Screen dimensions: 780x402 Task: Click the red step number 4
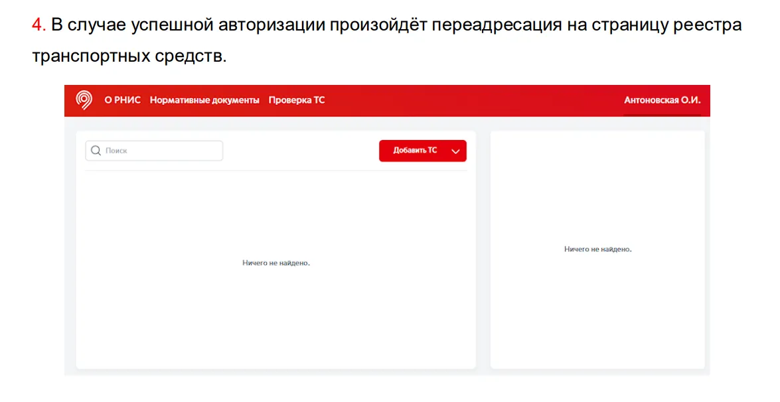[x=37, y=25]
